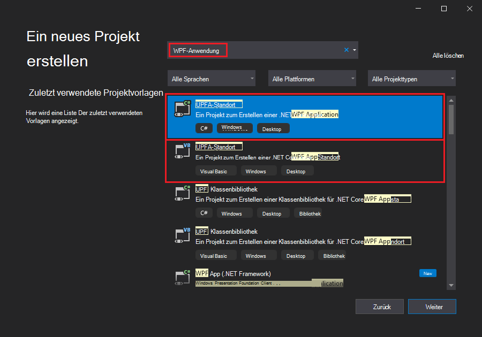
Task: Click the Alle löschen link
Action: pyautogui.click(x=448, y=56)
